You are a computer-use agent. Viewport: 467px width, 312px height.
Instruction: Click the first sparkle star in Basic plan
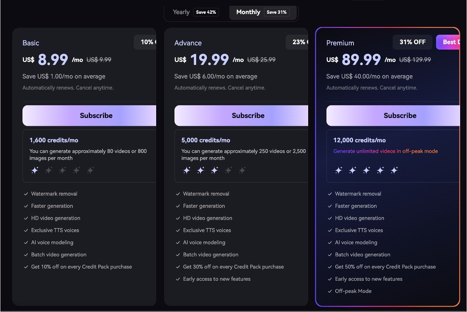[x=35, y=170]
